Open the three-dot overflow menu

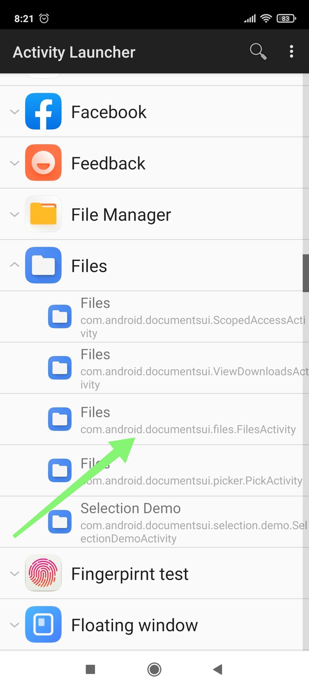292,51
